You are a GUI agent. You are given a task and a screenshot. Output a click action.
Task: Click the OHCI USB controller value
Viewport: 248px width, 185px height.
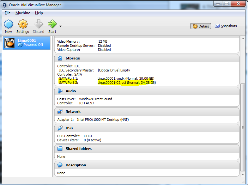pos(88,136)
